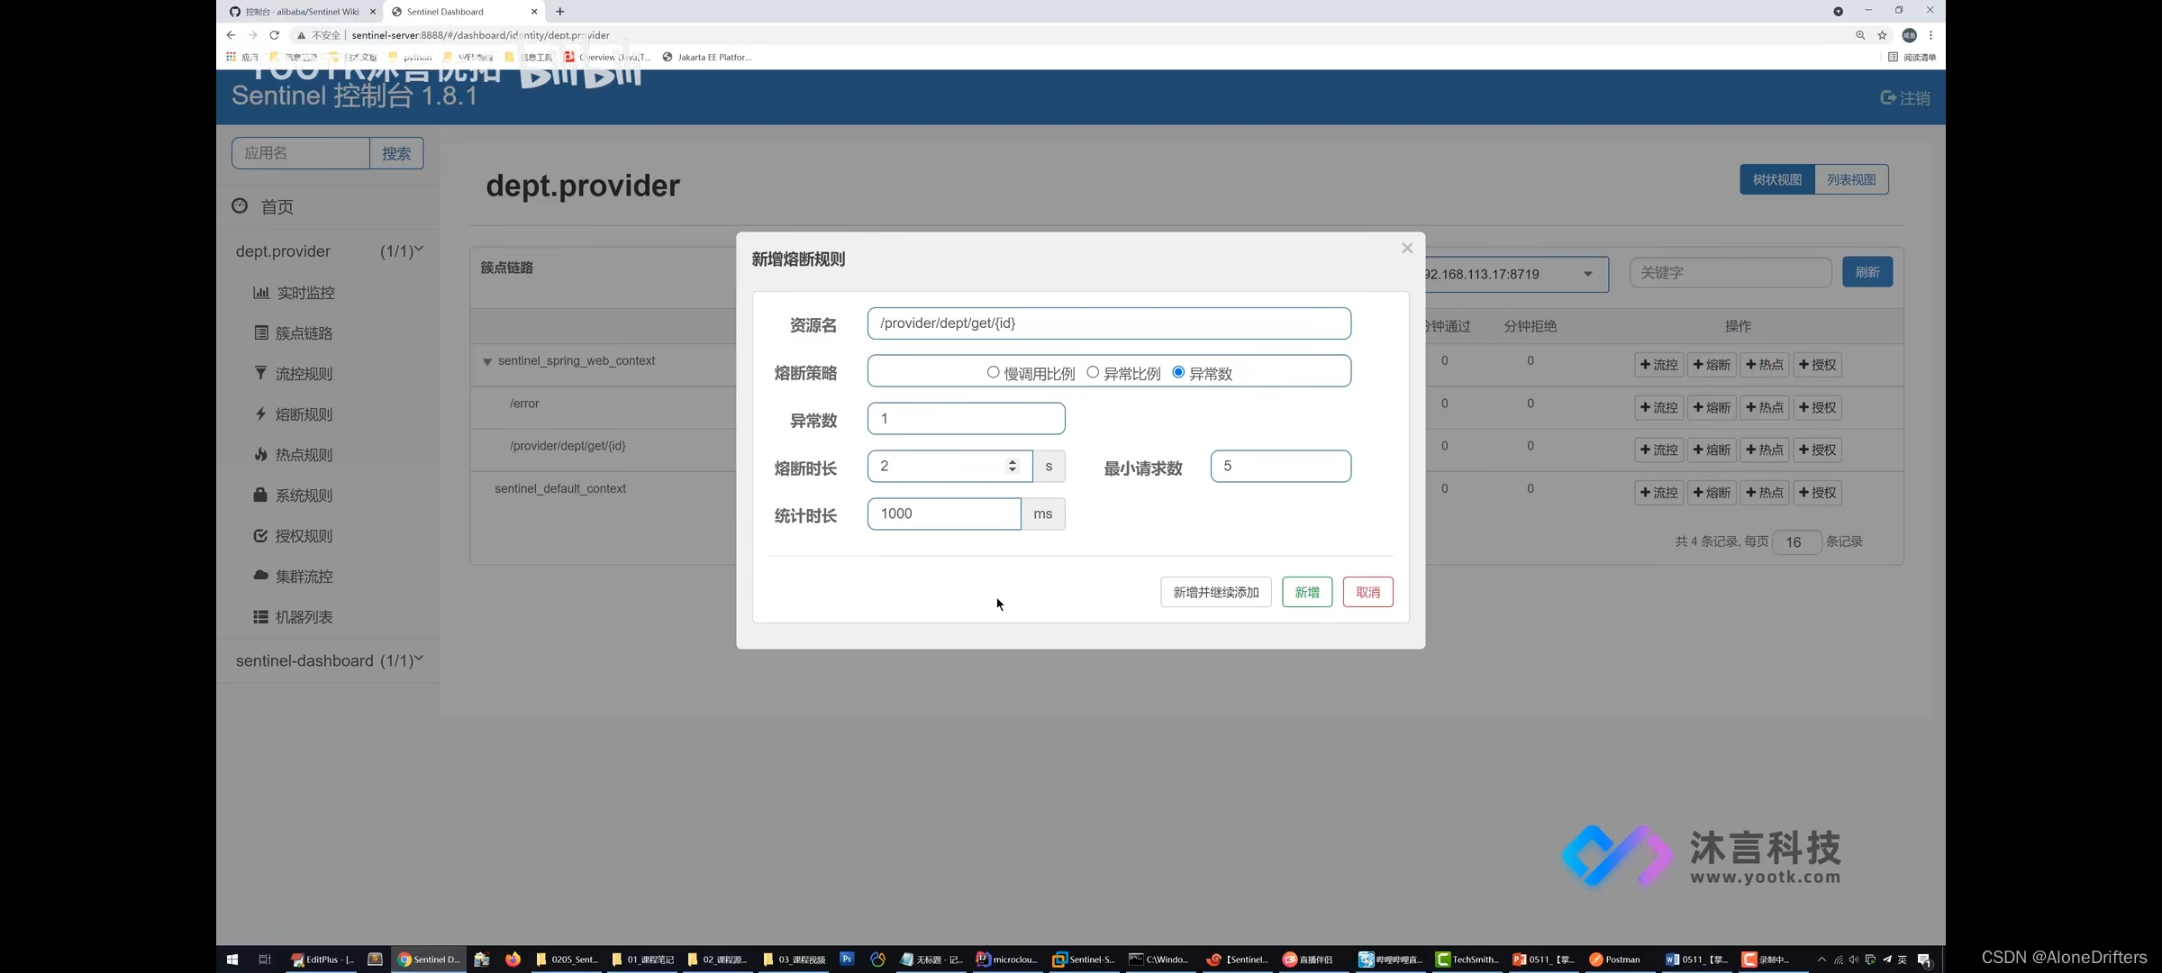Click the 关键字 search field
The width and height of the screenshot is (2162, 973).
1731,272
